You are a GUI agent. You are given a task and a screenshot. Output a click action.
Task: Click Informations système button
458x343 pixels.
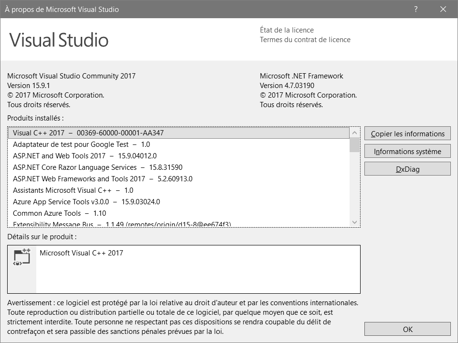tap(407, 151)
